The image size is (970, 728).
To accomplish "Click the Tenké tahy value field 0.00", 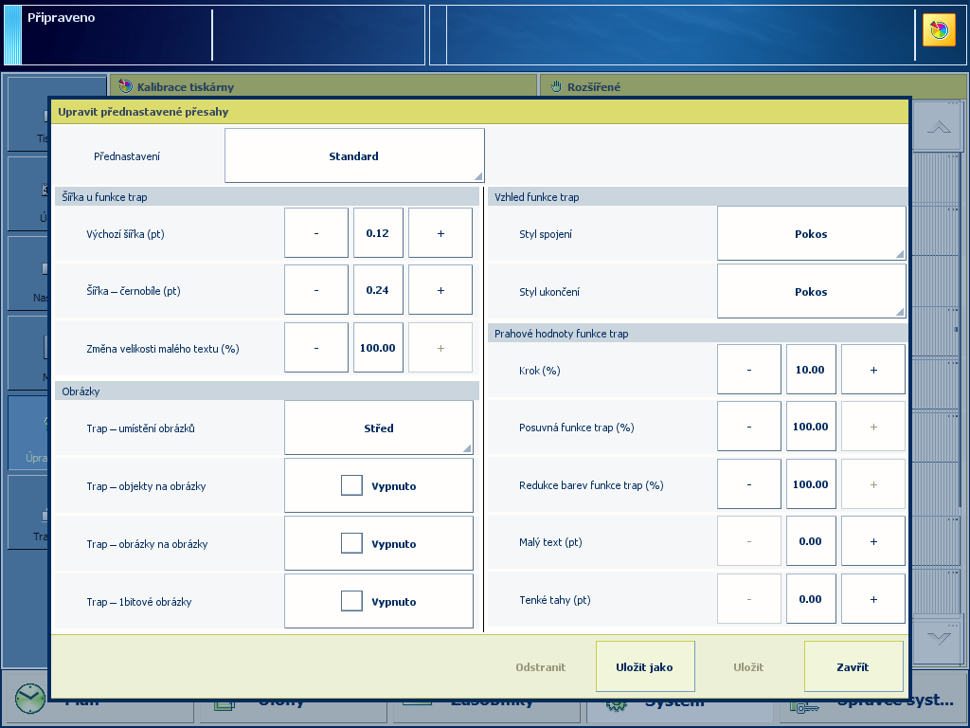I will click(x=811, y=599).
